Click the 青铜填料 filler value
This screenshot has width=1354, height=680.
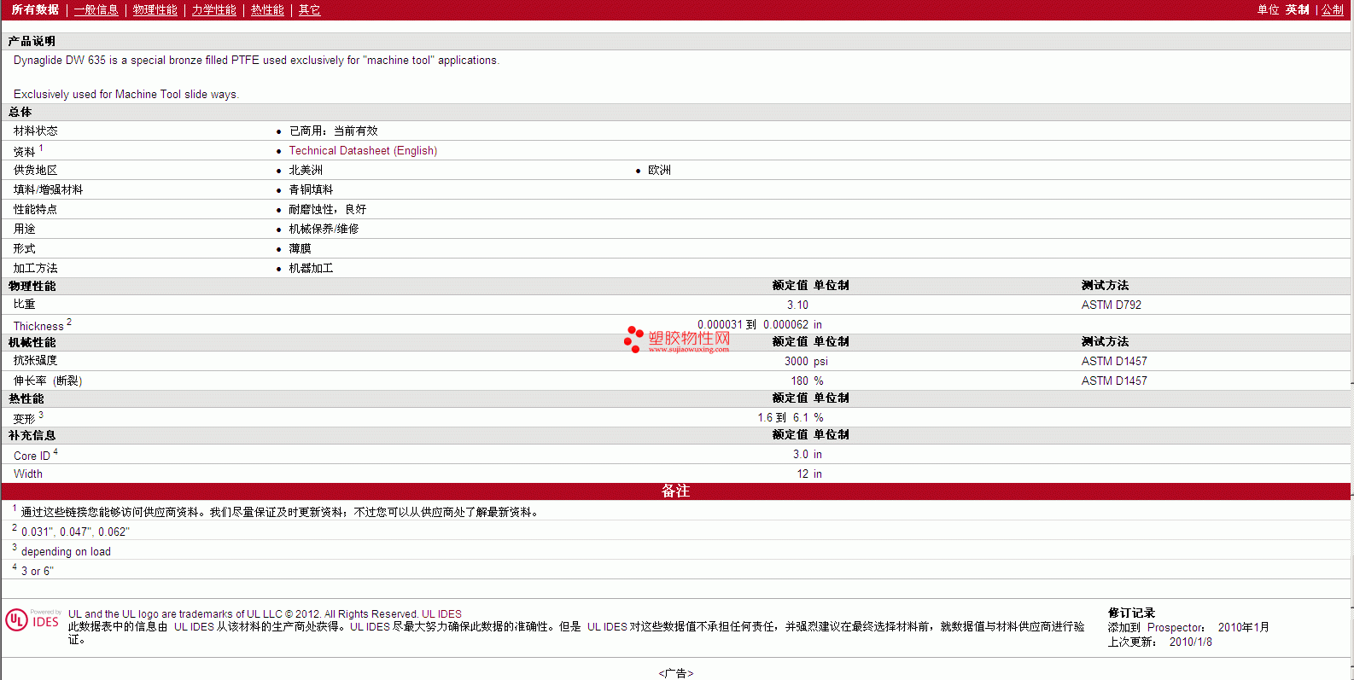click(x=311, y=189)
